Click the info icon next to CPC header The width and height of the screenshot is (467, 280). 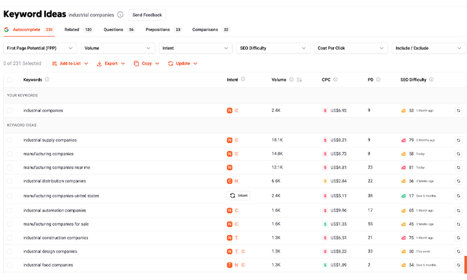pos(336,80)
